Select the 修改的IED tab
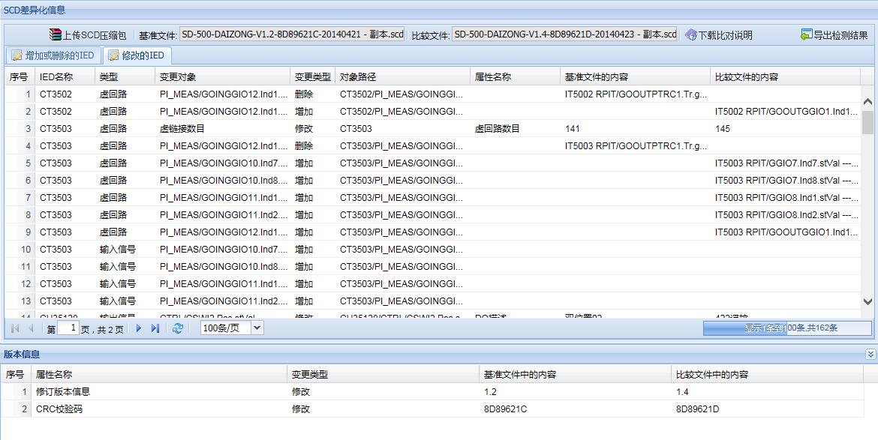878x440 pixels. coord(136,55)
